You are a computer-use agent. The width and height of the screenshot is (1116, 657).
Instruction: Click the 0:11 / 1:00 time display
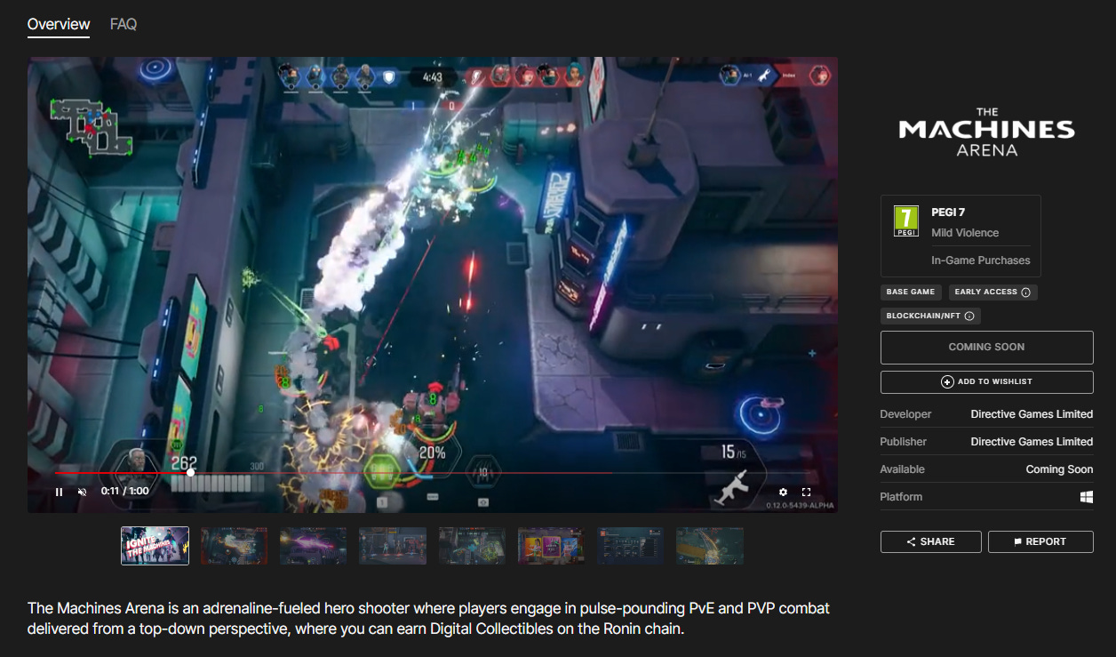click(x=124, y=491)
